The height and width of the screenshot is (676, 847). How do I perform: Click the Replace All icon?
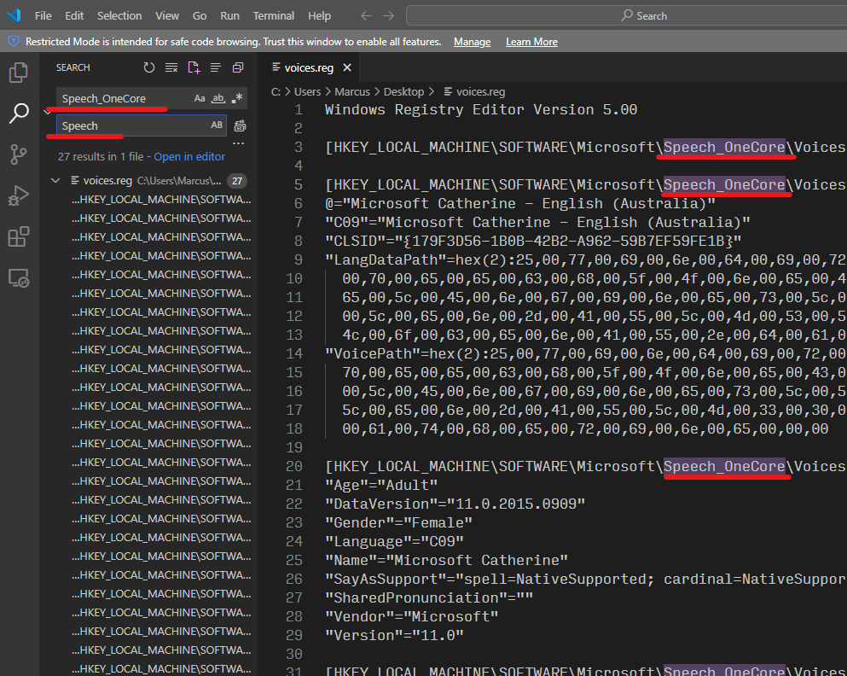pos(240,126)
